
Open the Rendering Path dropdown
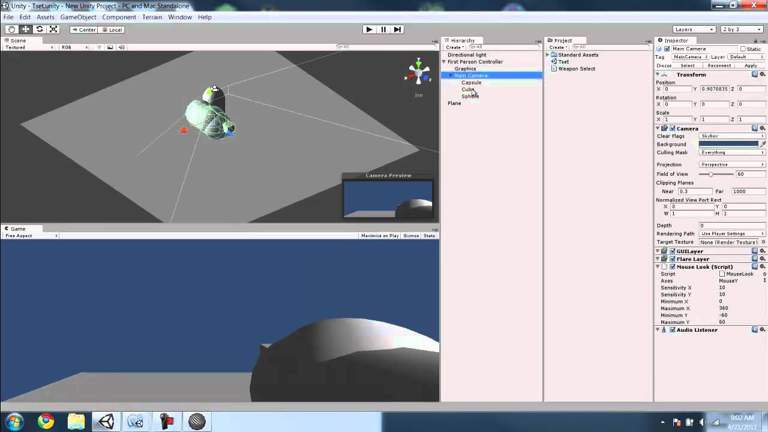point(733,234)
